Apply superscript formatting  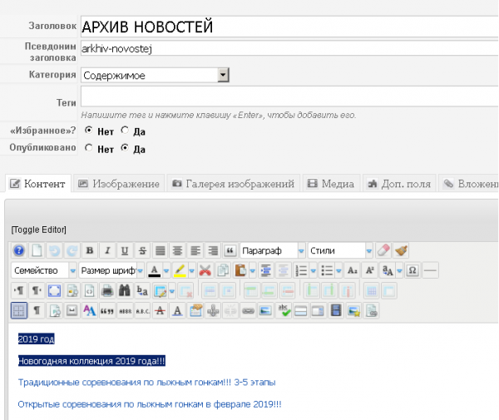[x=370, y=271]
